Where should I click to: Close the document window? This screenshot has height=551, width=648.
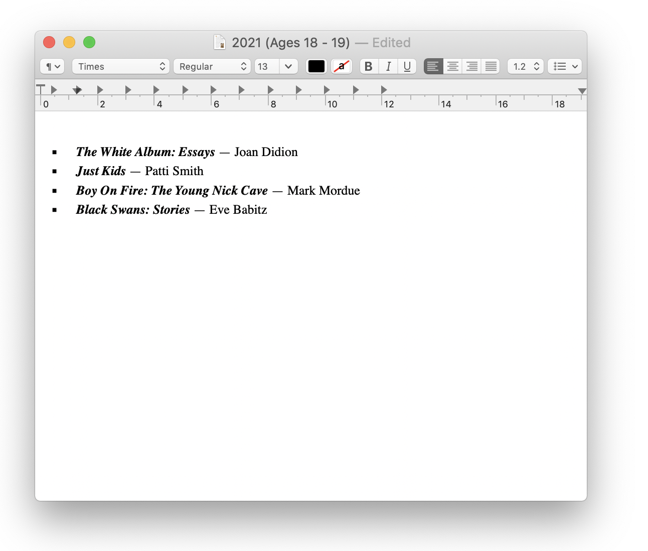pos(49,42)
